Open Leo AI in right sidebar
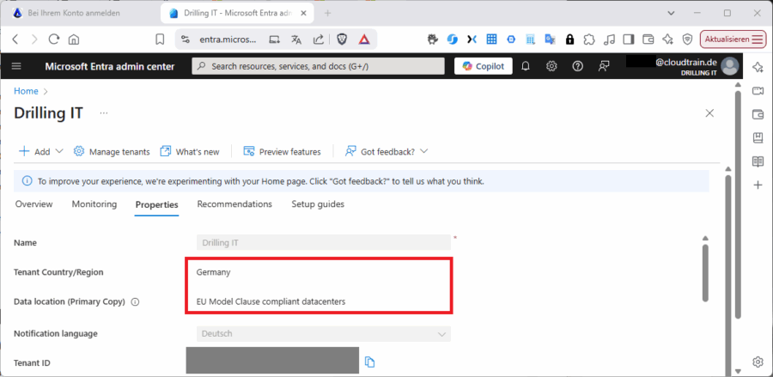Image resolution: width=773 pixels, height=377 pixels. (x=758, y=68)
